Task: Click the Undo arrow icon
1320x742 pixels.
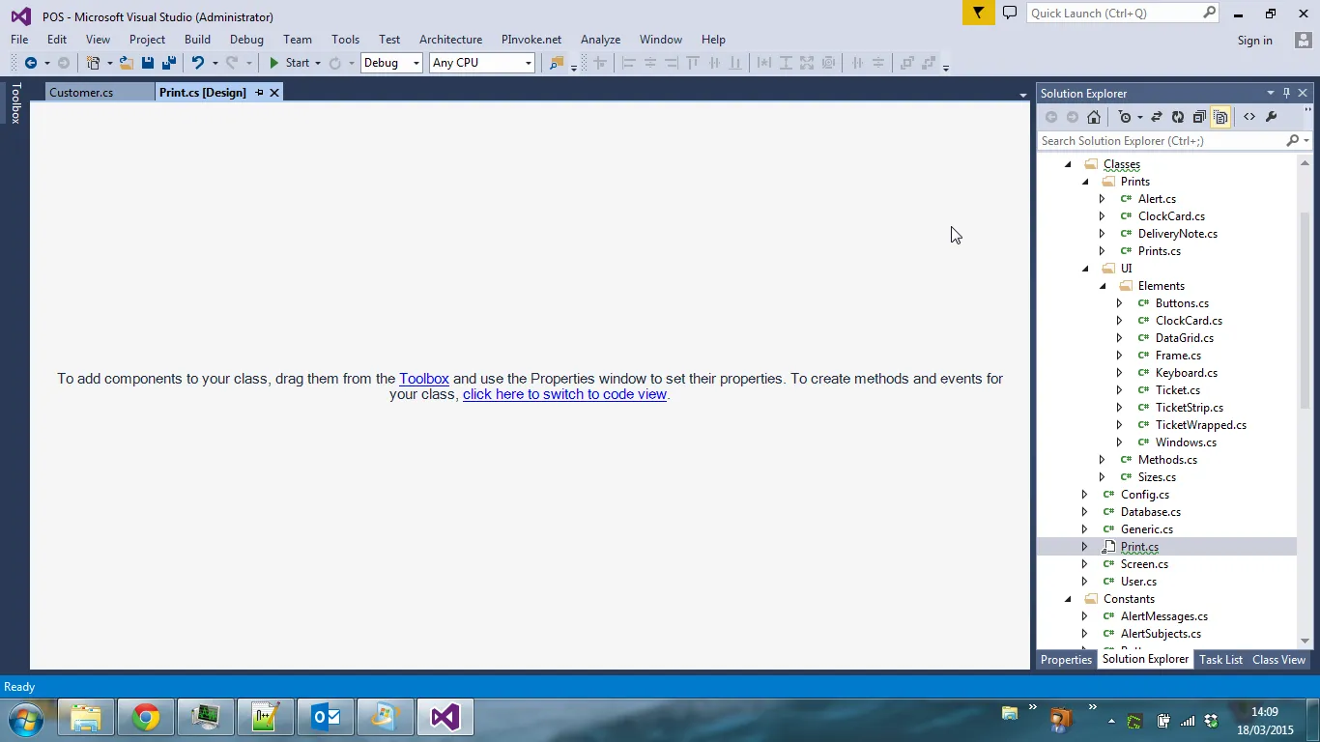Action: (x=198, y=63)
